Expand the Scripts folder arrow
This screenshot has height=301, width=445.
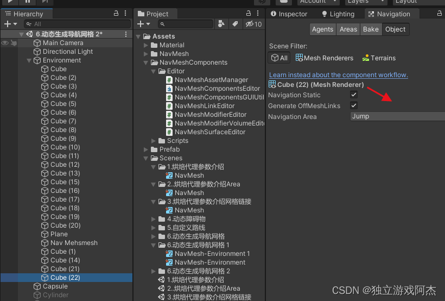click(x=154, y=141)
